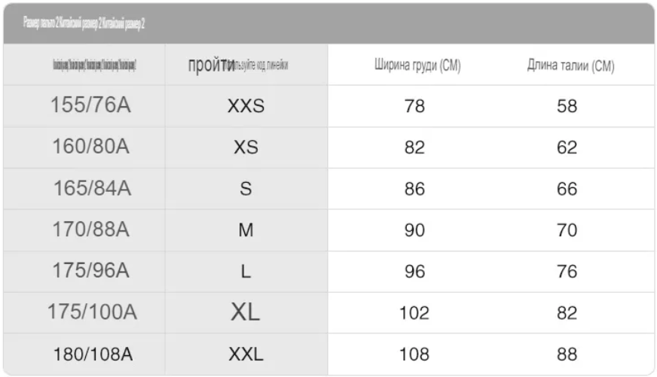Click the gray title bar text
The height and width of the screenshot is (377, 657).
84,23
